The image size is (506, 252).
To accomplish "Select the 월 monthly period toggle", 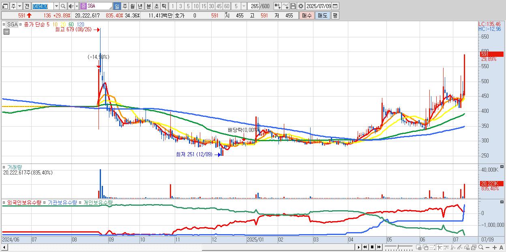I will pyautogui.click(x=132, y=6).
